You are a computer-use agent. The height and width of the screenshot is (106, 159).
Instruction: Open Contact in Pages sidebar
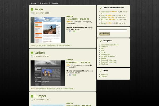coord(104,77)
